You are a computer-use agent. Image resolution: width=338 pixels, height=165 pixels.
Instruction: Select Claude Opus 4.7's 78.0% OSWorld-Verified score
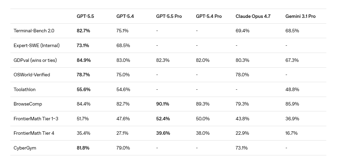[242, 75]
